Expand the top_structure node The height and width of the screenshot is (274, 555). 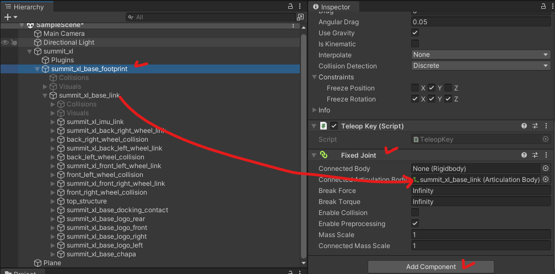coord(53,201)
